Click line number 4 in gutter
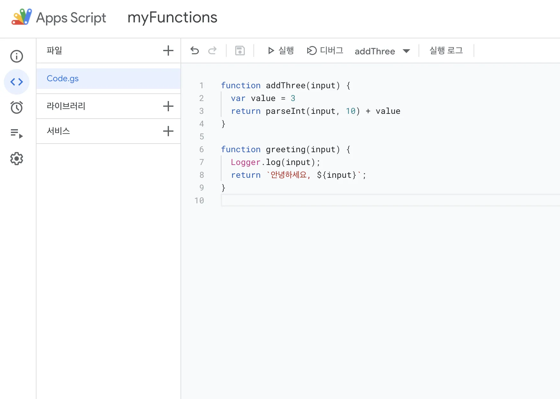The height and width of the screenshot is (399, 560). (202, 124)
